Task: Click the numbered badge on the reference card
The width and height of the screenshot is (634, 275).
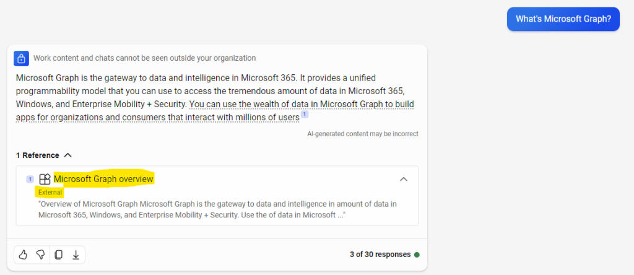Action: point(30,179)
